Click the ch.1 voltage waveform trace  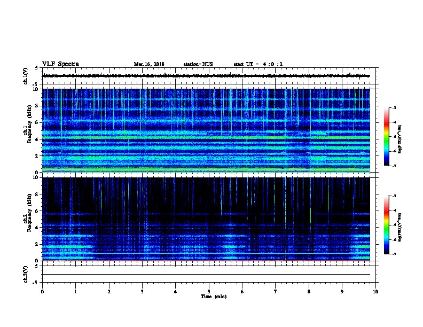click(x=206, y=76)
